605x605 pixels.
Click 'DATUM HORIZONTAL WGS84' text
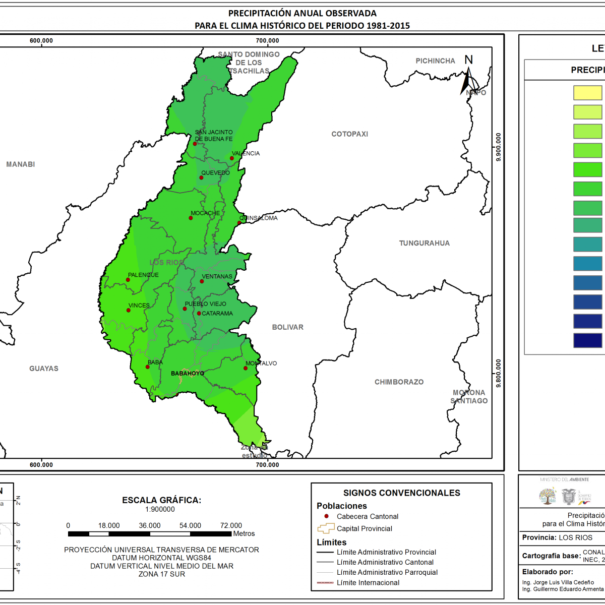tap(162, 558)
